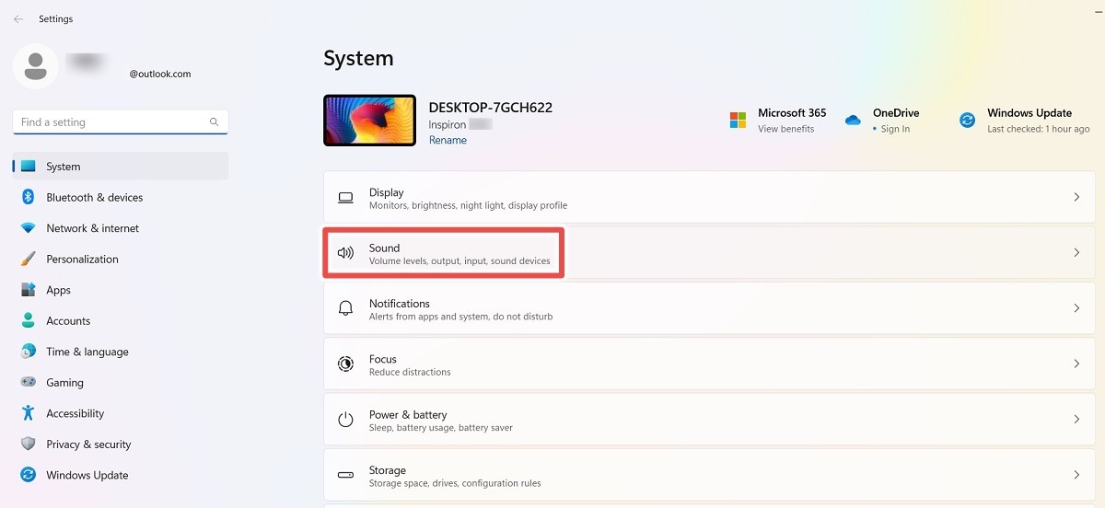Click the Apps icon in sidebar

tap(28, 290)
